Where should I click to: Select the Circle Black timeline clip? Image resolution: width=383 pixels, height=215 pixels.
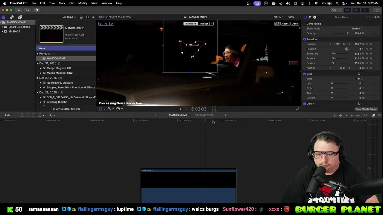(189, 186)
